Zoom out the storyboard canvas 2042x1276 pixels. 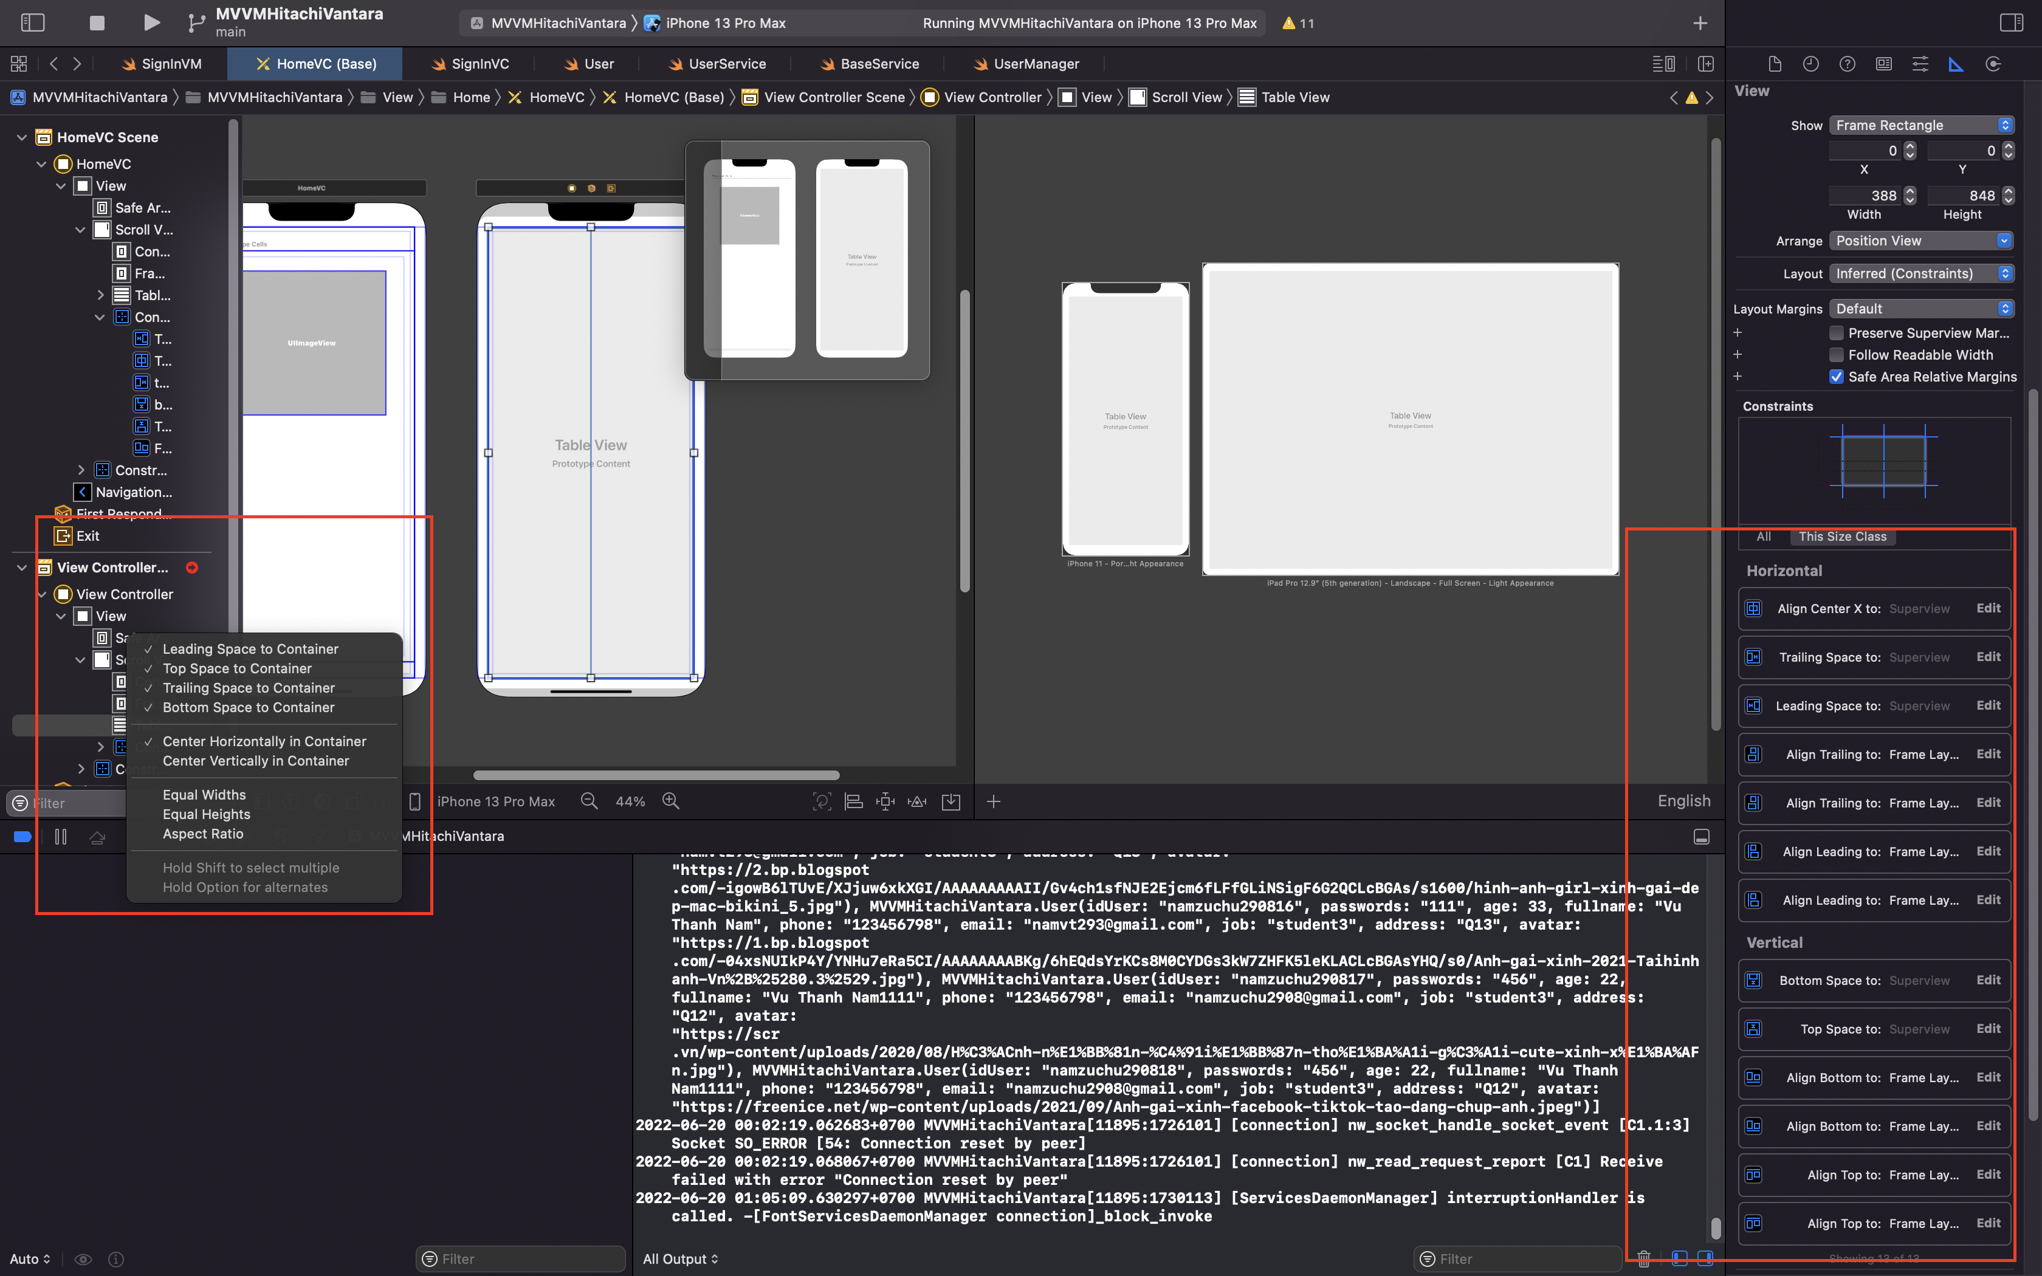(590, 801)
